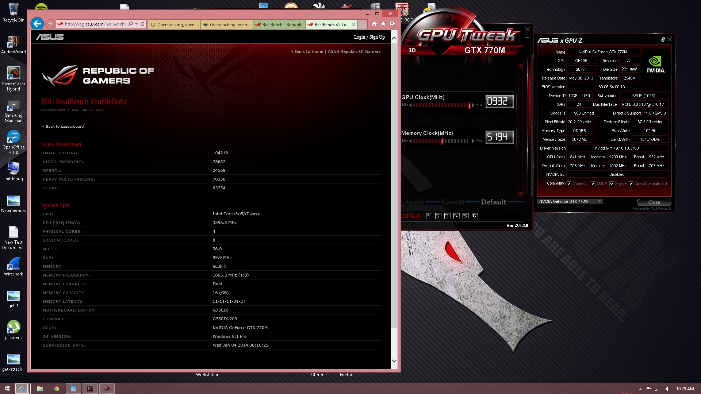Select the Newmemory image file

(x=14, y=204)
